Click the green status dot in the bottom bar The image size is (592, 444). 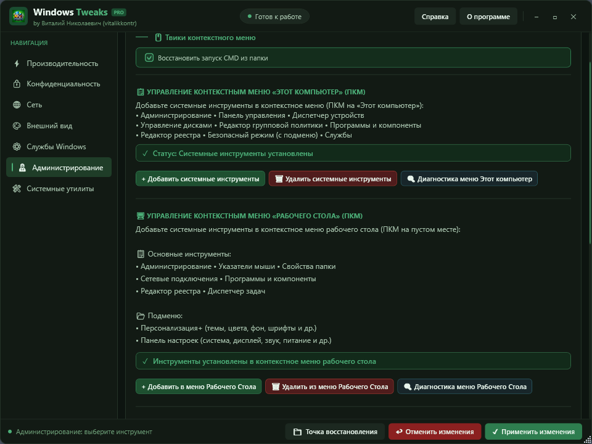(x=10, y=432)
